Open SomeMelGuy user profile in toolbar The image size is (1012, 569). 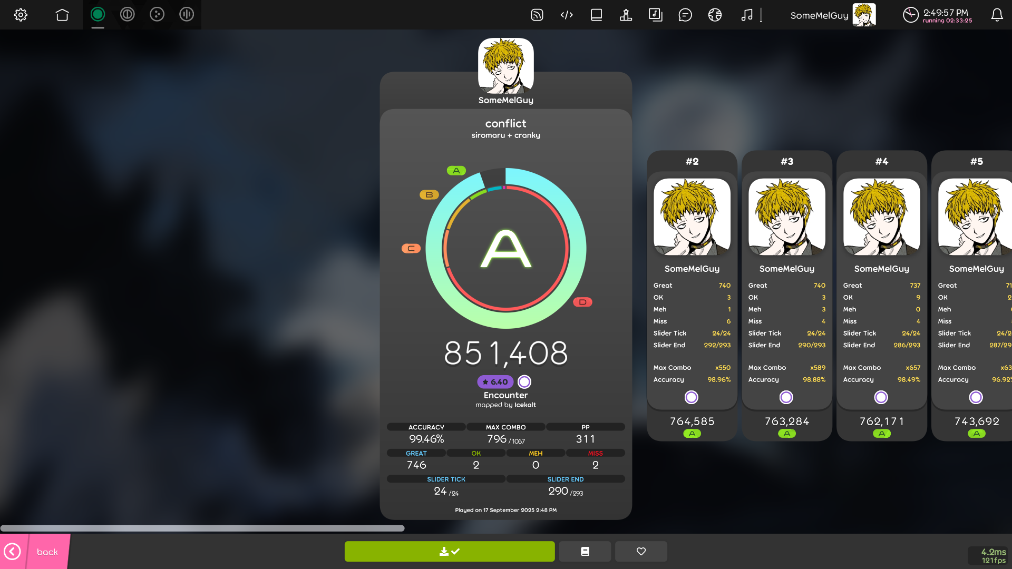point(833,15)
